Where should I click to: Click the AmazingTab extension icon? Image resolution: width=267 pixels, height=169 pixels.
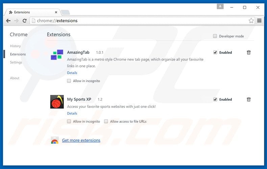tap(57, 55)
